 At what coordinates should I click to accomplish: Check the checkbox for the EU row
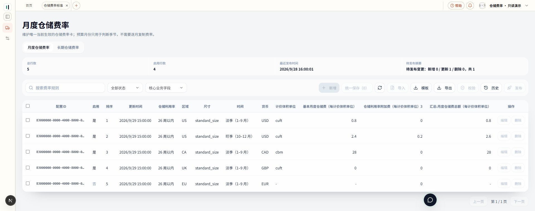(x=28, y=183)
